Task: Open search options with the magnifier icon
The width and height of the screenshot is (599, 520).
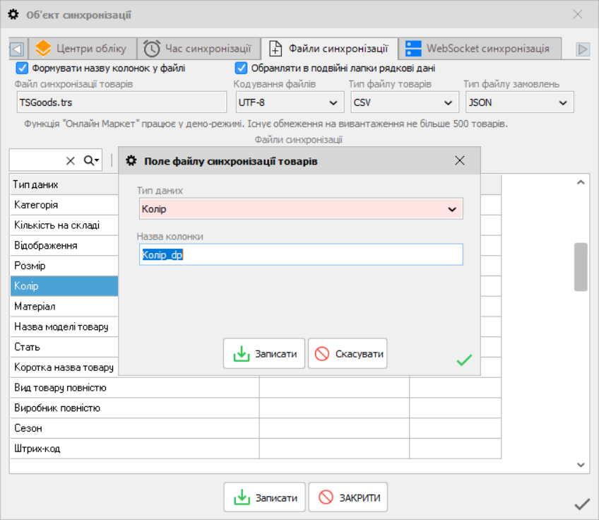Action: click(91, 160)
